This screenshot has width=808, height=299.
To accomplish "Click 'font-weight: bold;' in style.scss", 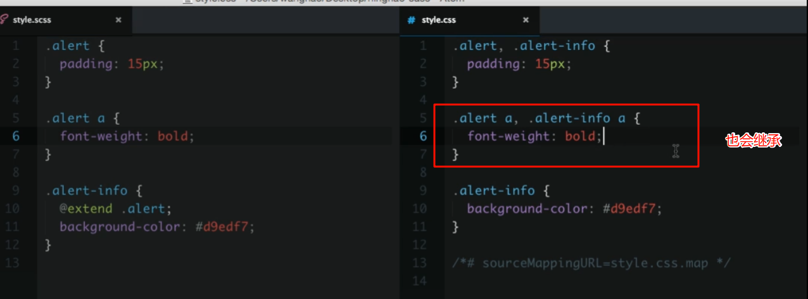I will point(127,136).
